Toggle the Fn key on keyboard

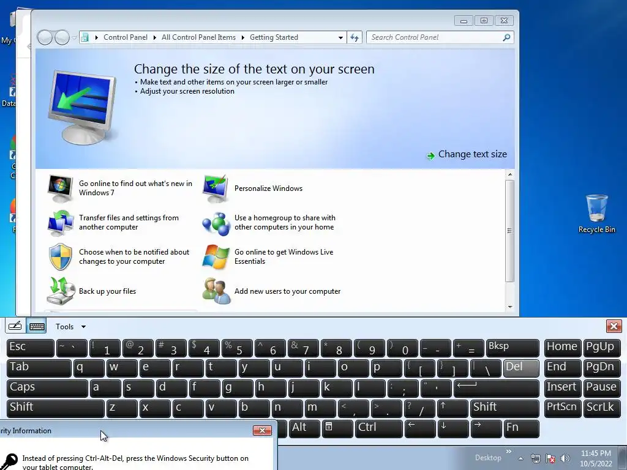522,428
